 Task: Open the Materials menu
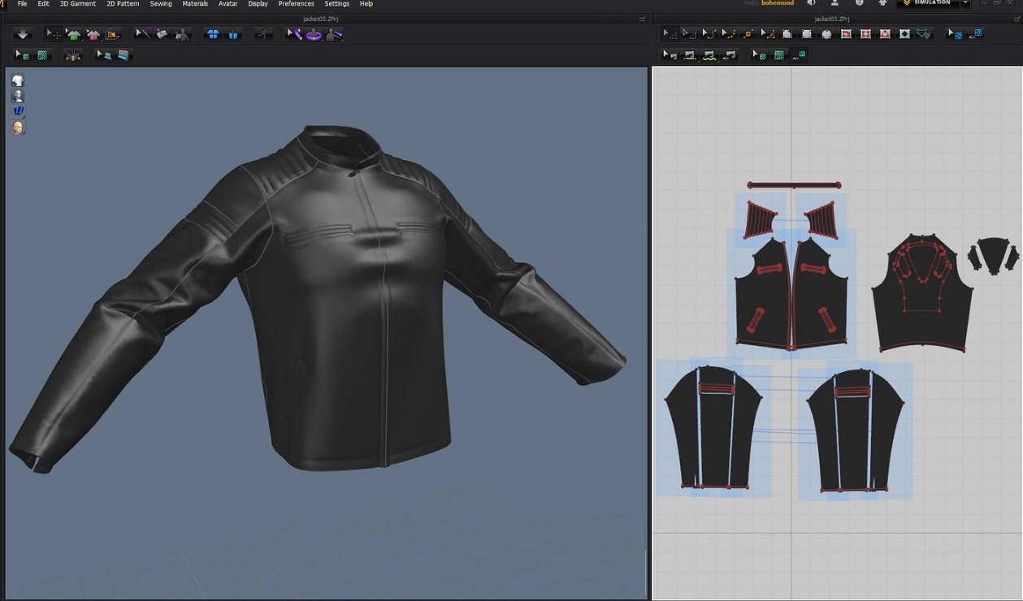click(x=195, y=4)
